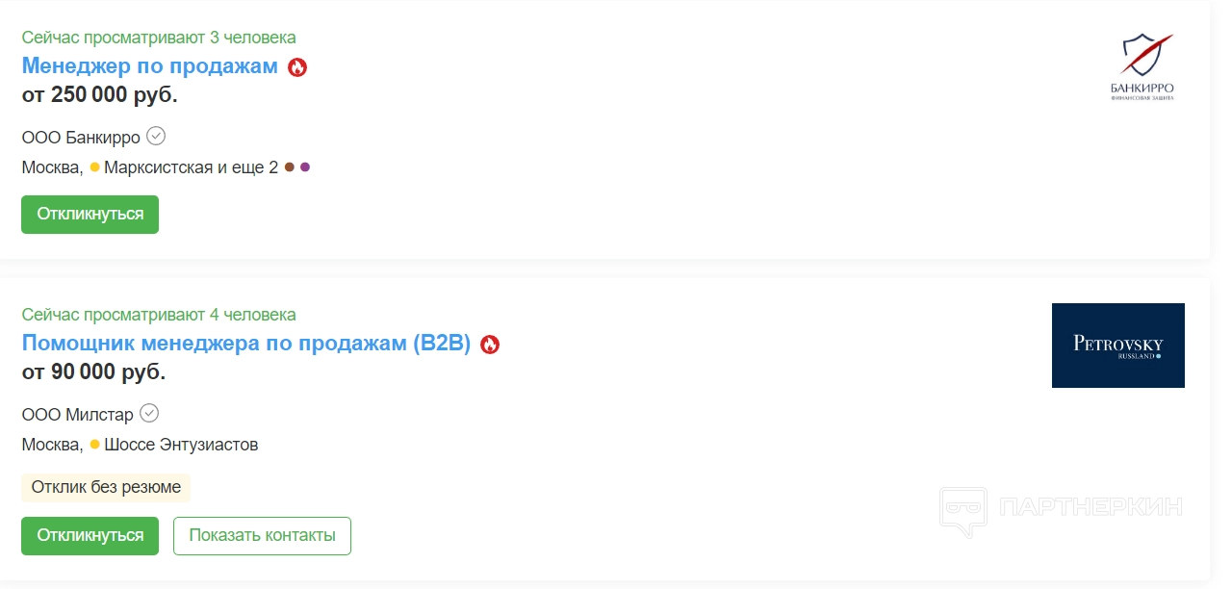Viewport: 1232px width, 589px height.
Task: Click the purple metro line dot
Action: pyautogui.click(x=305, y=167)
